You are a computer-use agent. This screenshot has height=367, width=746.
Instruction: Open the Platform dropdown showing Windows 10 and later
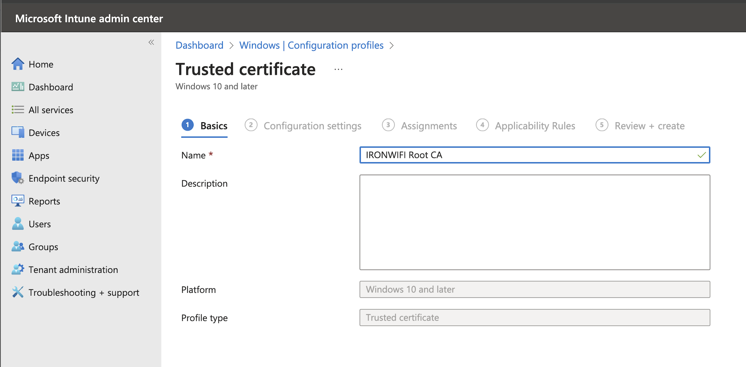534,289
